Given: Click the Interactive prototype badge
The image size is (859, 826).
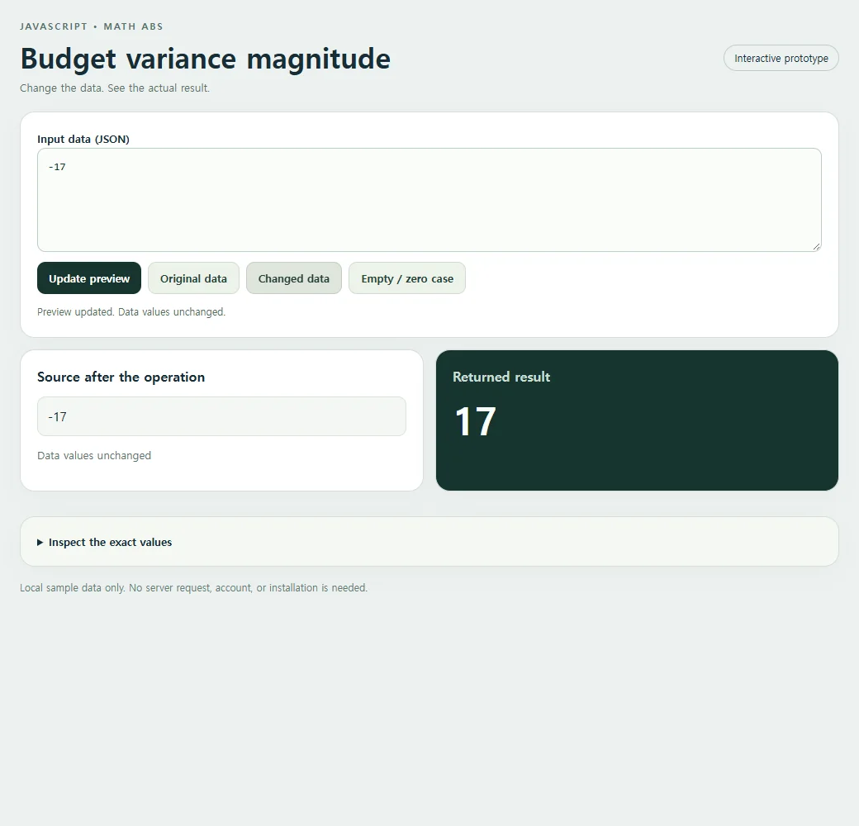Looking at the screenshot, I should [x=781, y=58].
